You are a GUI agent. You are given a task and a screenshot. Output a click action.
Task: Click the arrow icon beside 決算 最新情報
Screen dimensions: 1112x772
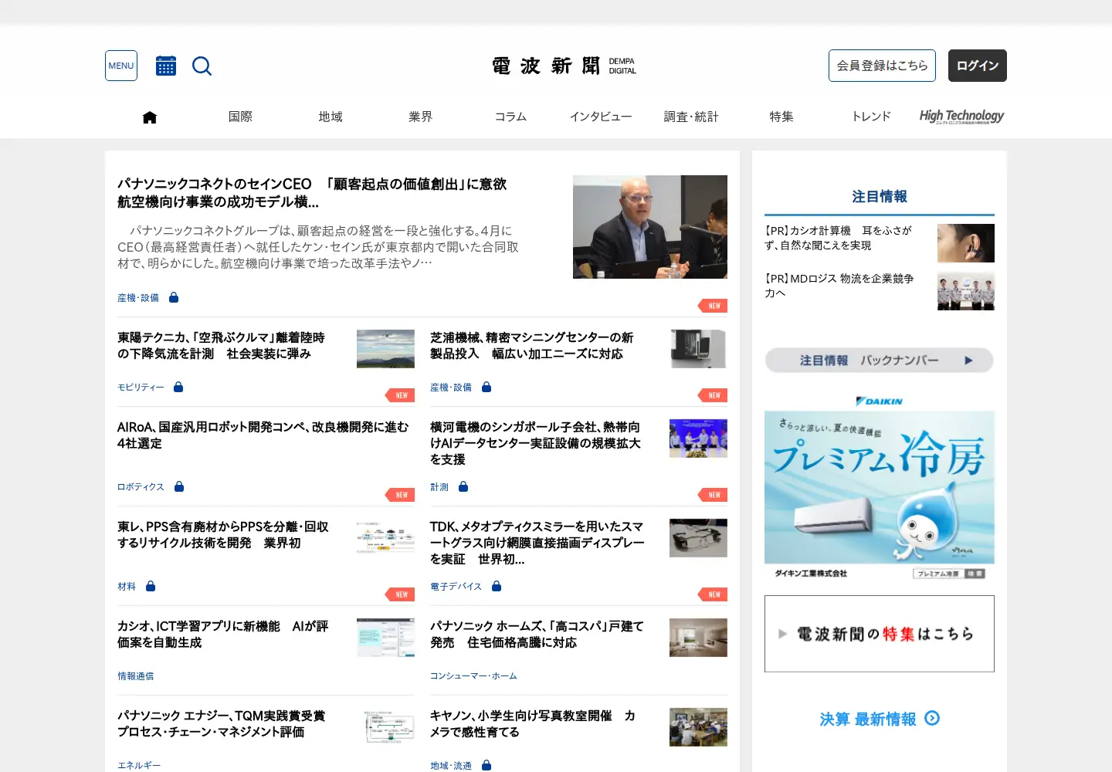tap(932, 718)
